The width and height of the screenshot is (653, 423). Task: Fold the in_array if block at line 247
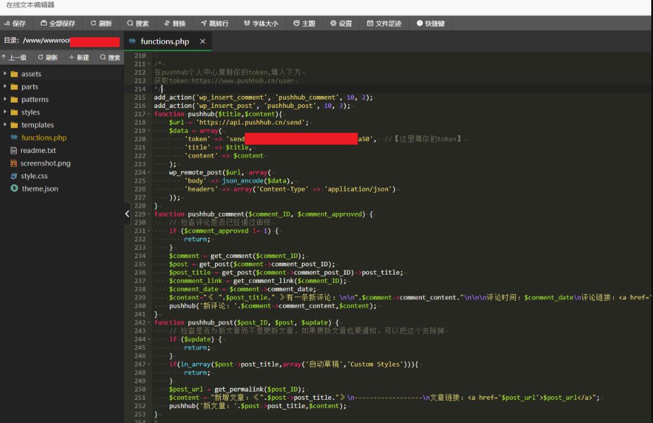point(149,364)
